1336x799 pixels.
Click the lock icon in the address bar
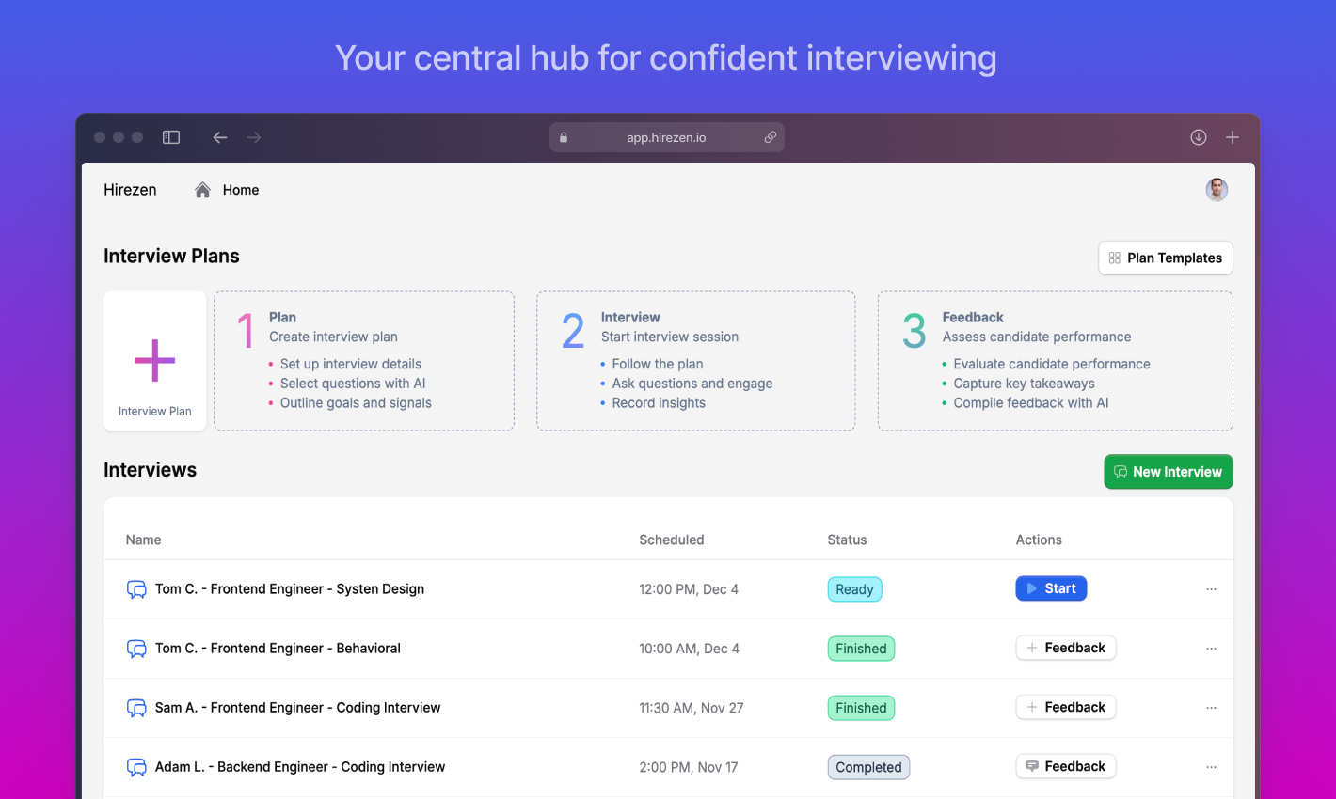click(x=564, y=137)
